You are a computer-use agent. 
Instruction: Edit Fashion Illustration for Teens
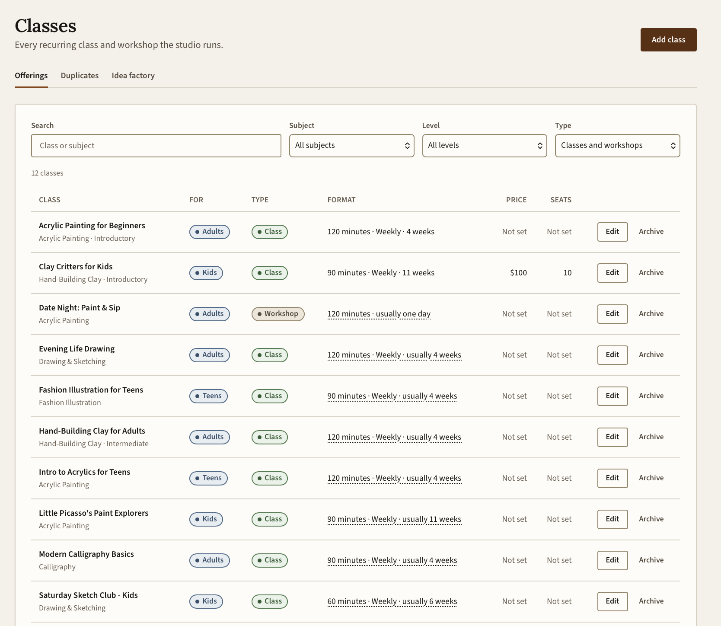[x=613, y=396]
